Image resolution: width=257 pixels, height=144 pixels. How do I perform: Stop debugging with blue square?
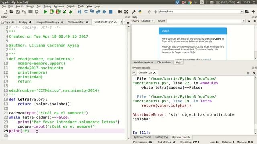(x=111, y=12)
